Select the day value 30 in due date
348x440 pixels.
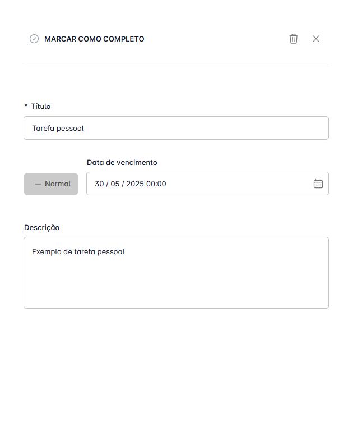tap(99, 184)
